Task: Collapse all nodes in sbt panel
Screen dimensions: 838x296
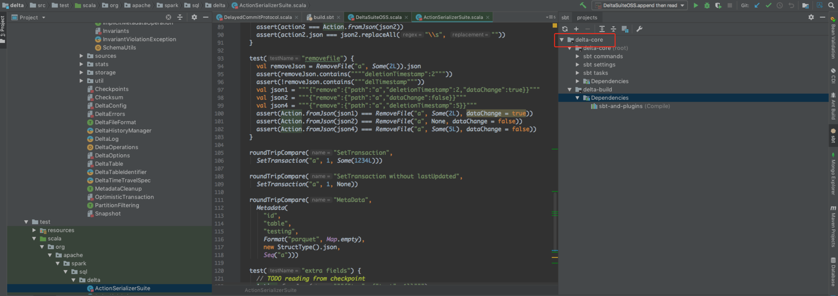Action: coord(613,29)
